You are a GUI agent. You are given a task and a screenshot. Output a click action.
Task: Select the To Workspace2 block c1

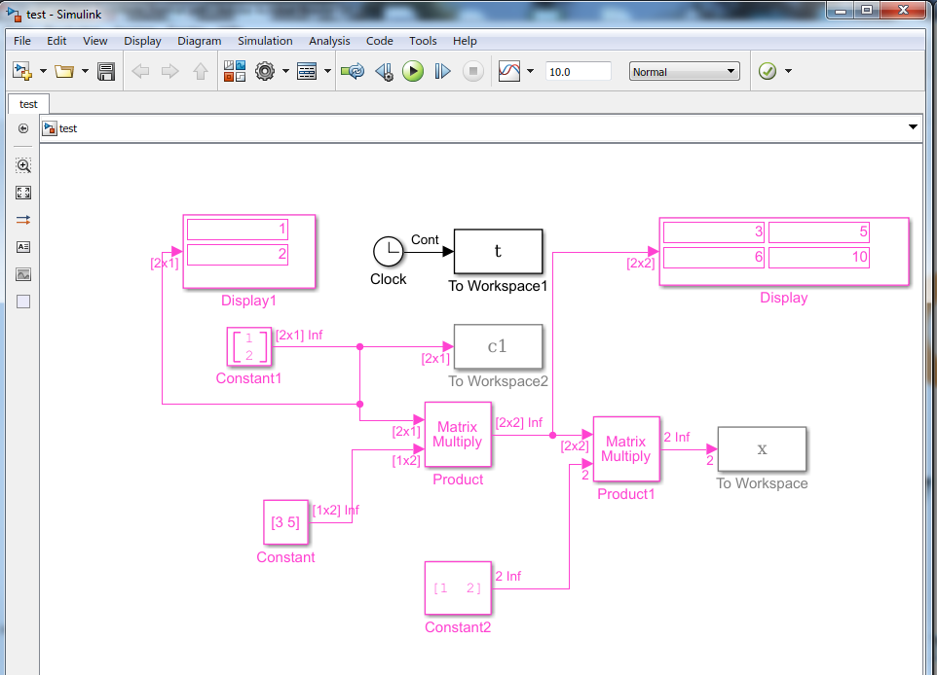(x=499, y=347)
